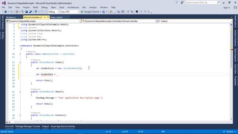Click the notifications filter flag icon
Viewport: 238px width, 134px height.
click(x=177, y=3)
